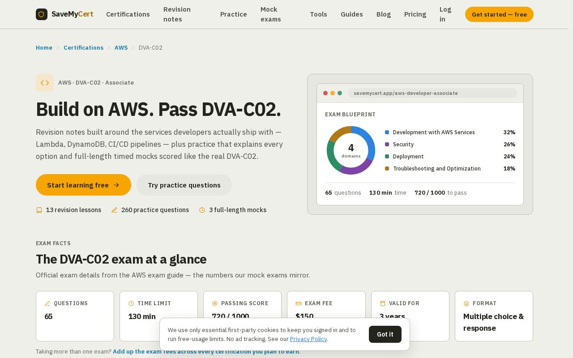Screen dimensions: 573x358
Task: Click the pencil icon next to 260 practice questions
Action: point(114,210)
